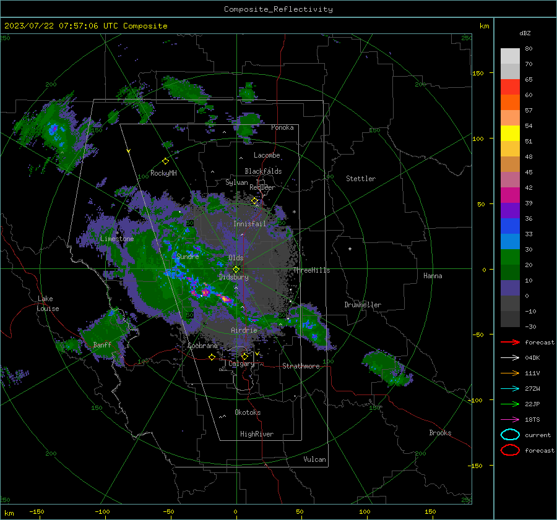The image size is (557, 520).
Task: Click the Innisfail town label
Action: 249,224
